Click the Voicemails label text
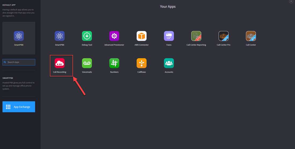The width and height of the screenshot is (295, 149). tap(87, 72)
